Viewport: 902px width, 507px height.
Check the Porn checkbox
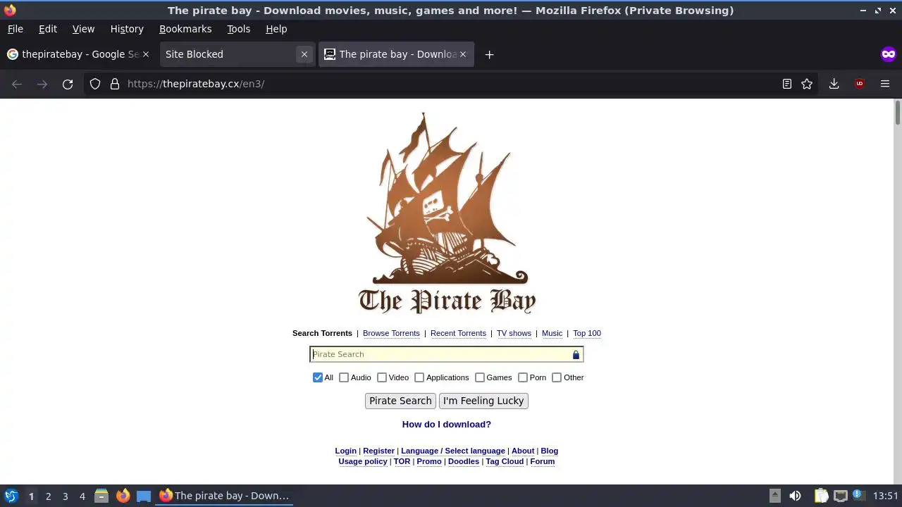click(x=523, y=377)
